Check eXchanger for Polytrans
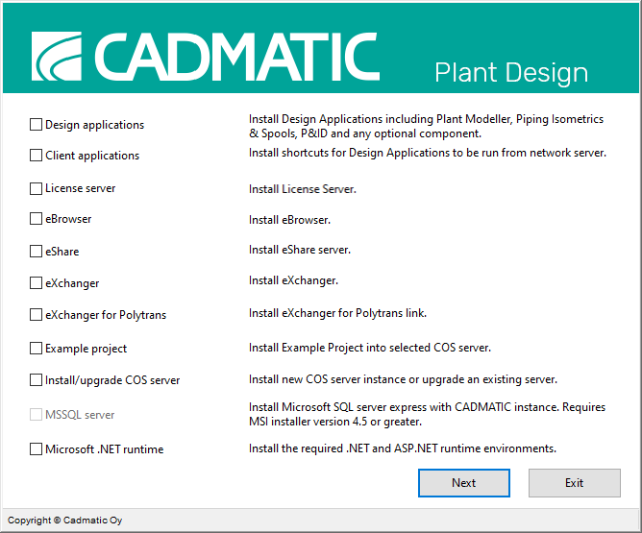Screen dimensions: 642x533 [x=37, y=315]
